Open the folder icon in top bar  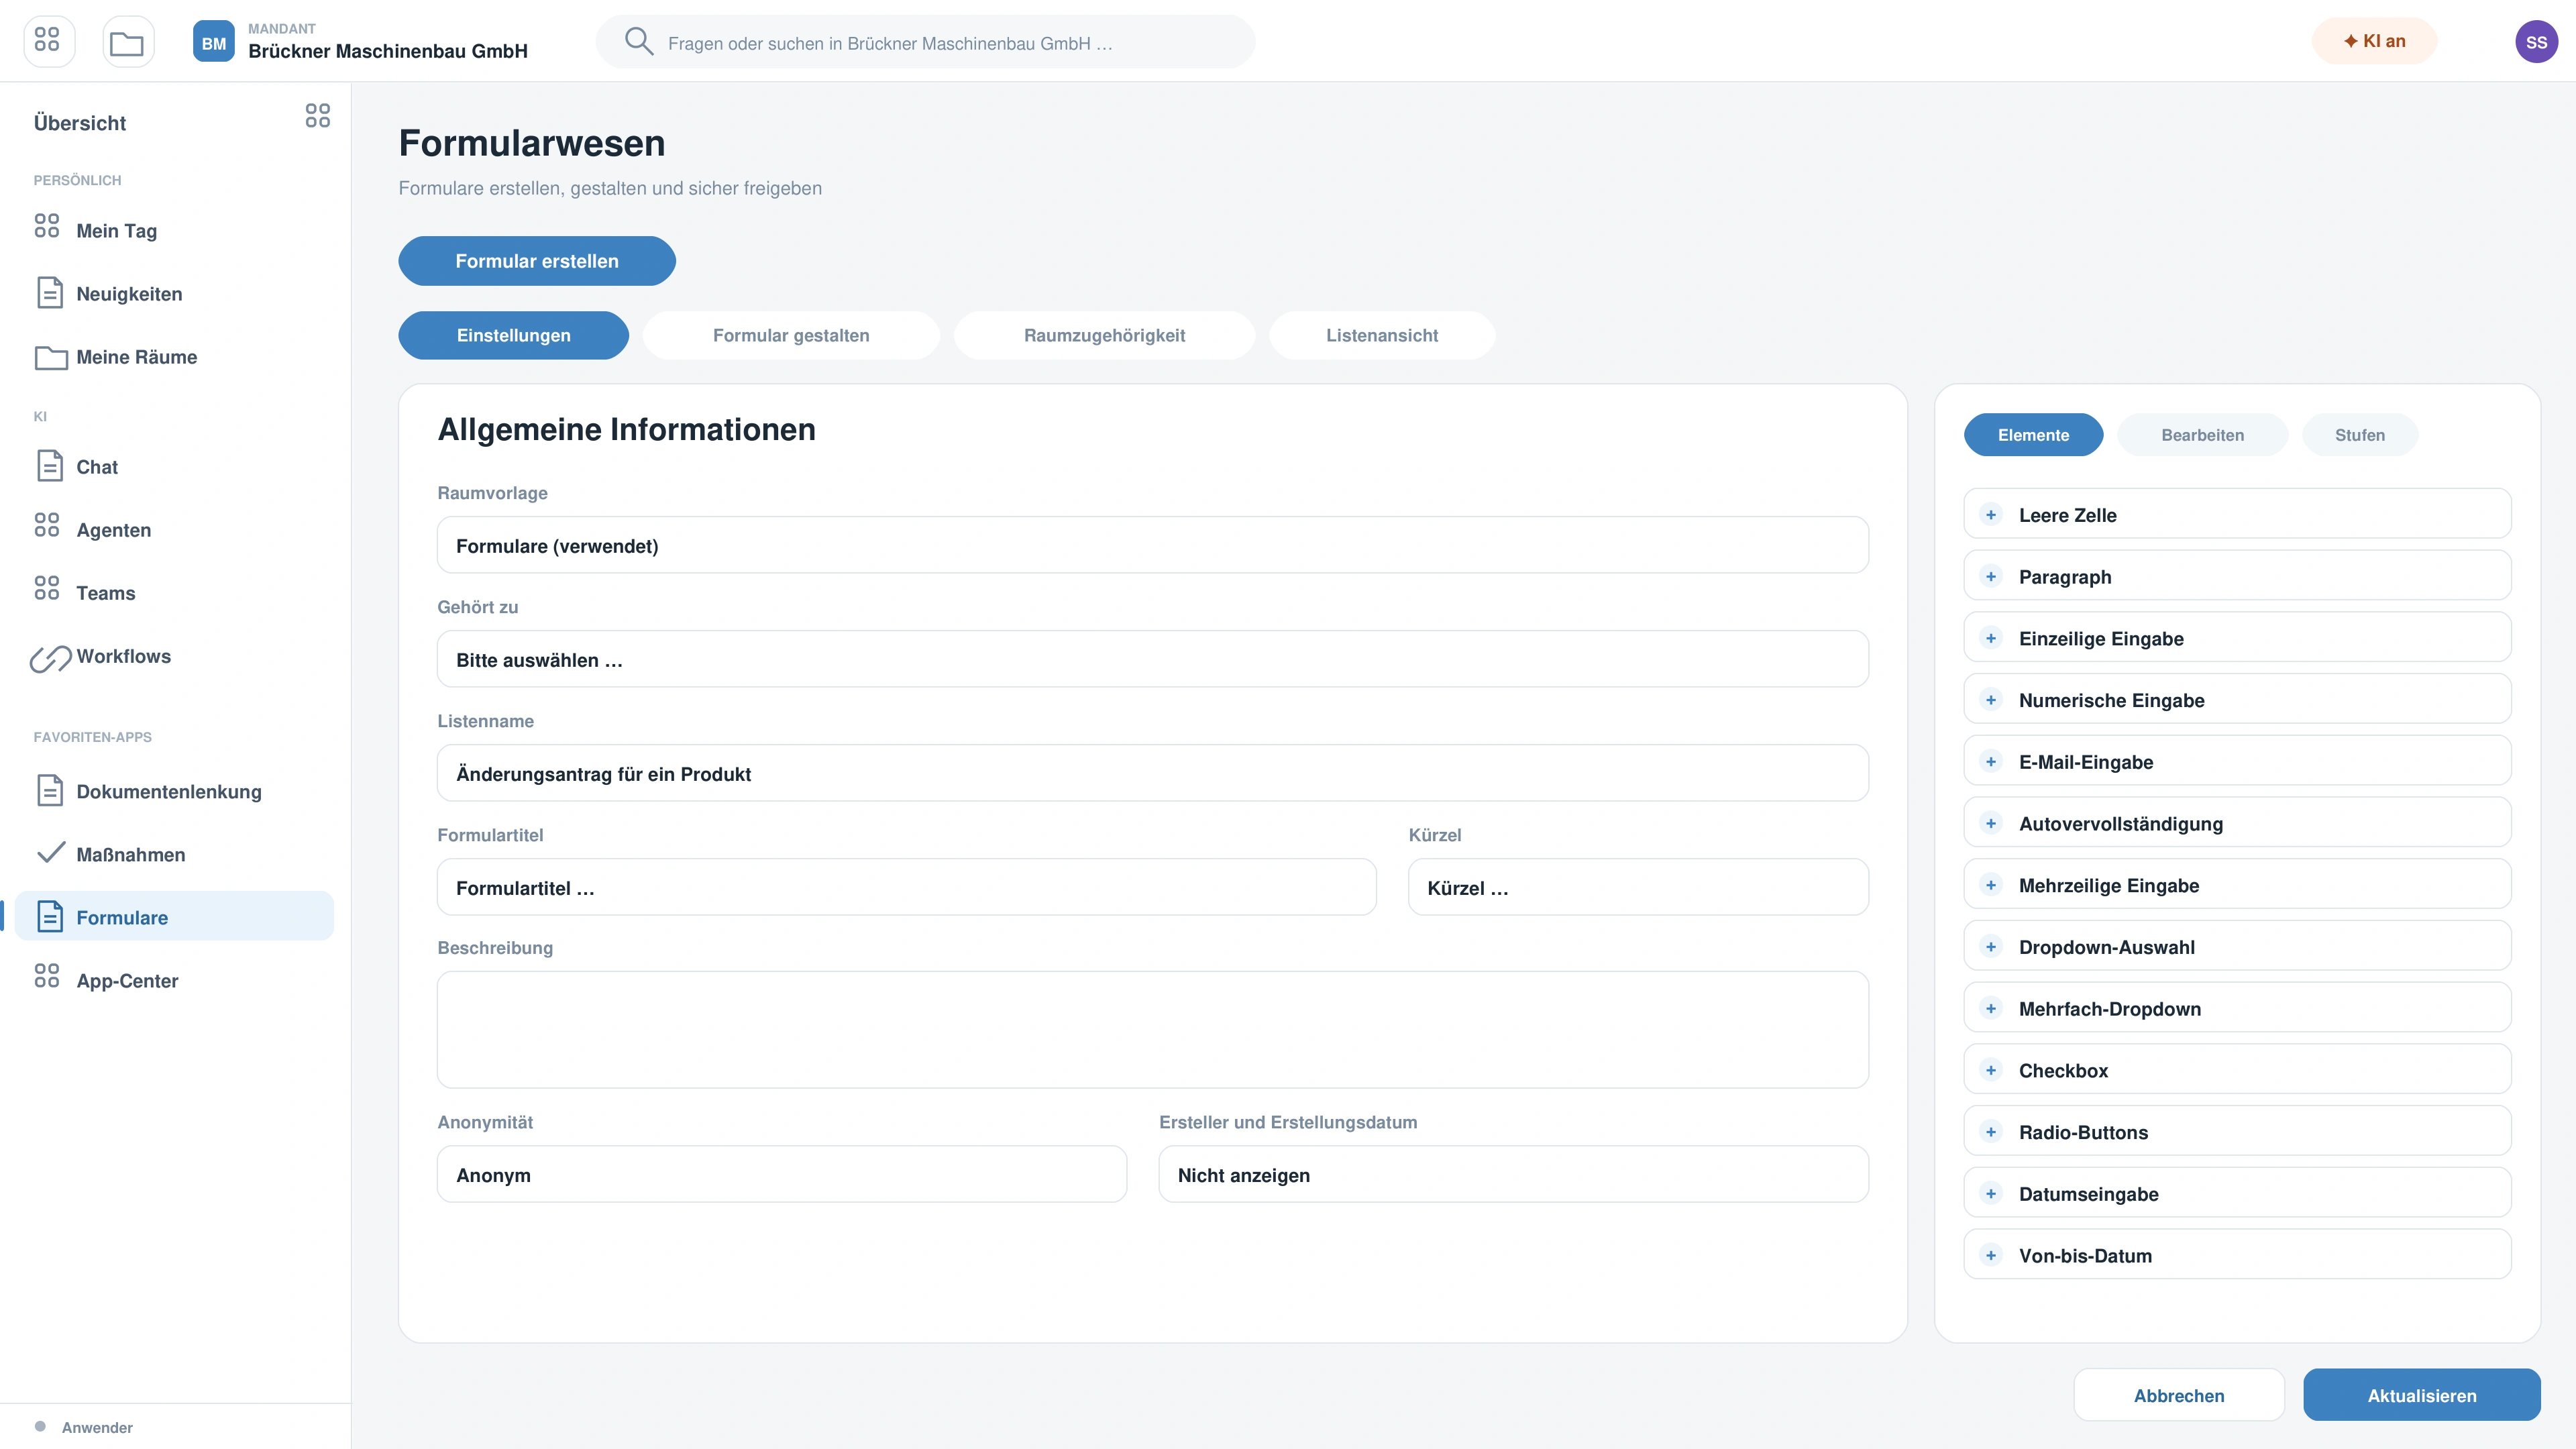(x=128, y=41)
